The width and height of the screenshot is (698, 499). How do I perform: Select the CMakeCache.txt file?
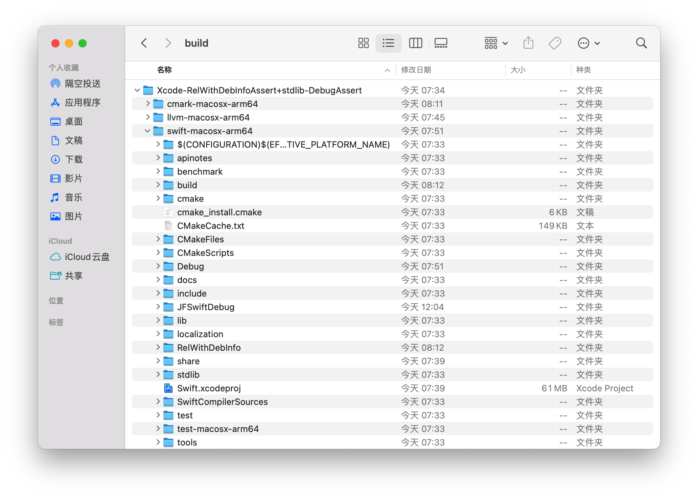pos(210,226)
